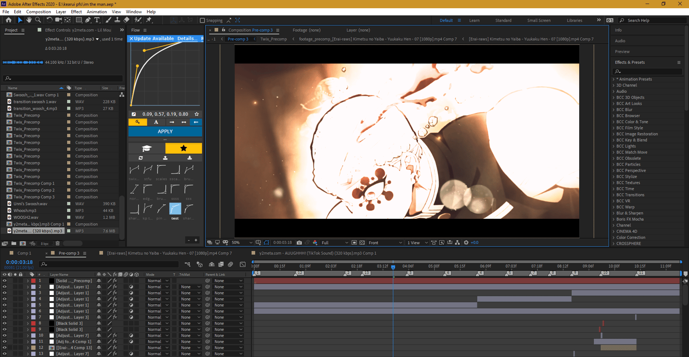
Task: Take a snapshot with the camera icon
Action: (299, 243)
